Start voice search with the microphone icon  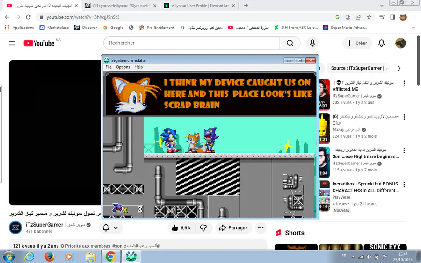coord(312,43)
